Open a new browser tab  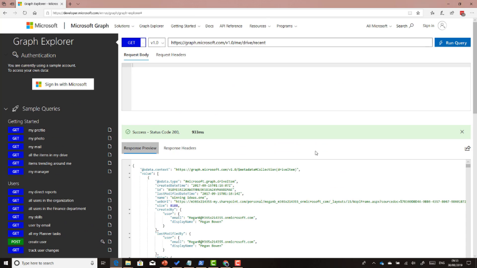[x=70, y=4]
